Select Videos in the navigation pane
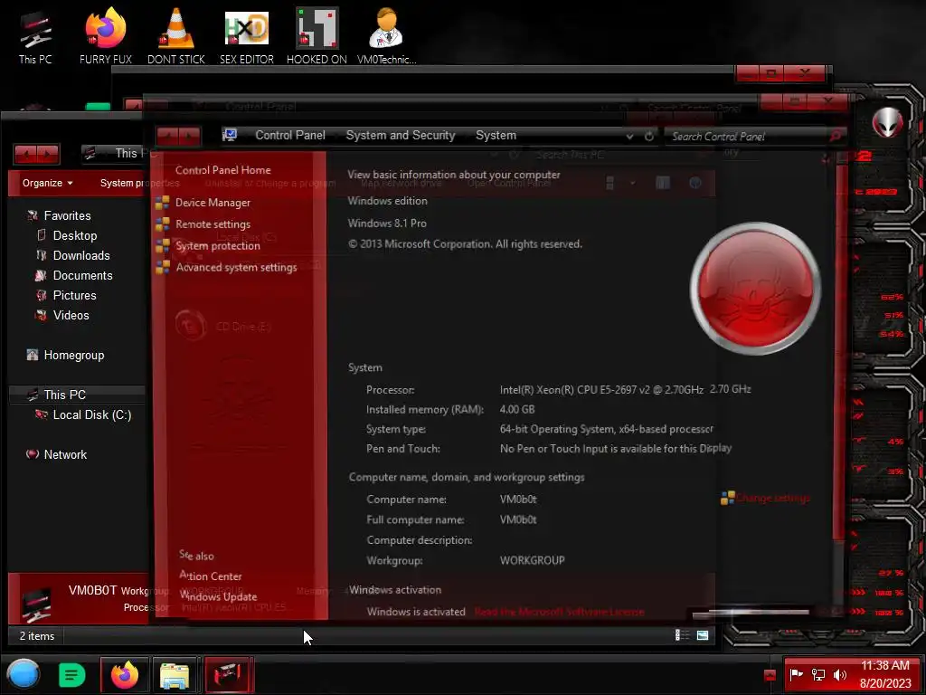 [x=71, y=316]
